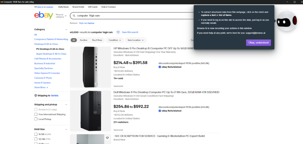The width and height of the screenshot is (303, 144).
Task: Check the 16 GB RAM Size filter
Action: coord(36,134)
